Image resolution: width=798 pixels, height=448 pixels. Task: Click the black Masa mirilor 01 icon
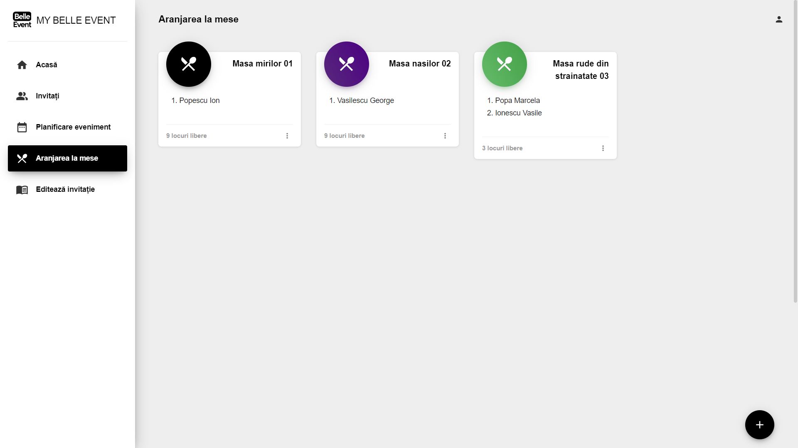tap(189, 64)
